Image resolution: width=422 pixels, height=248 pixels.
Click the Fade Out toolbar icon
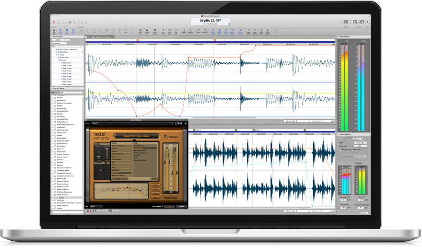pyautogui.click(x=205, y=31)
